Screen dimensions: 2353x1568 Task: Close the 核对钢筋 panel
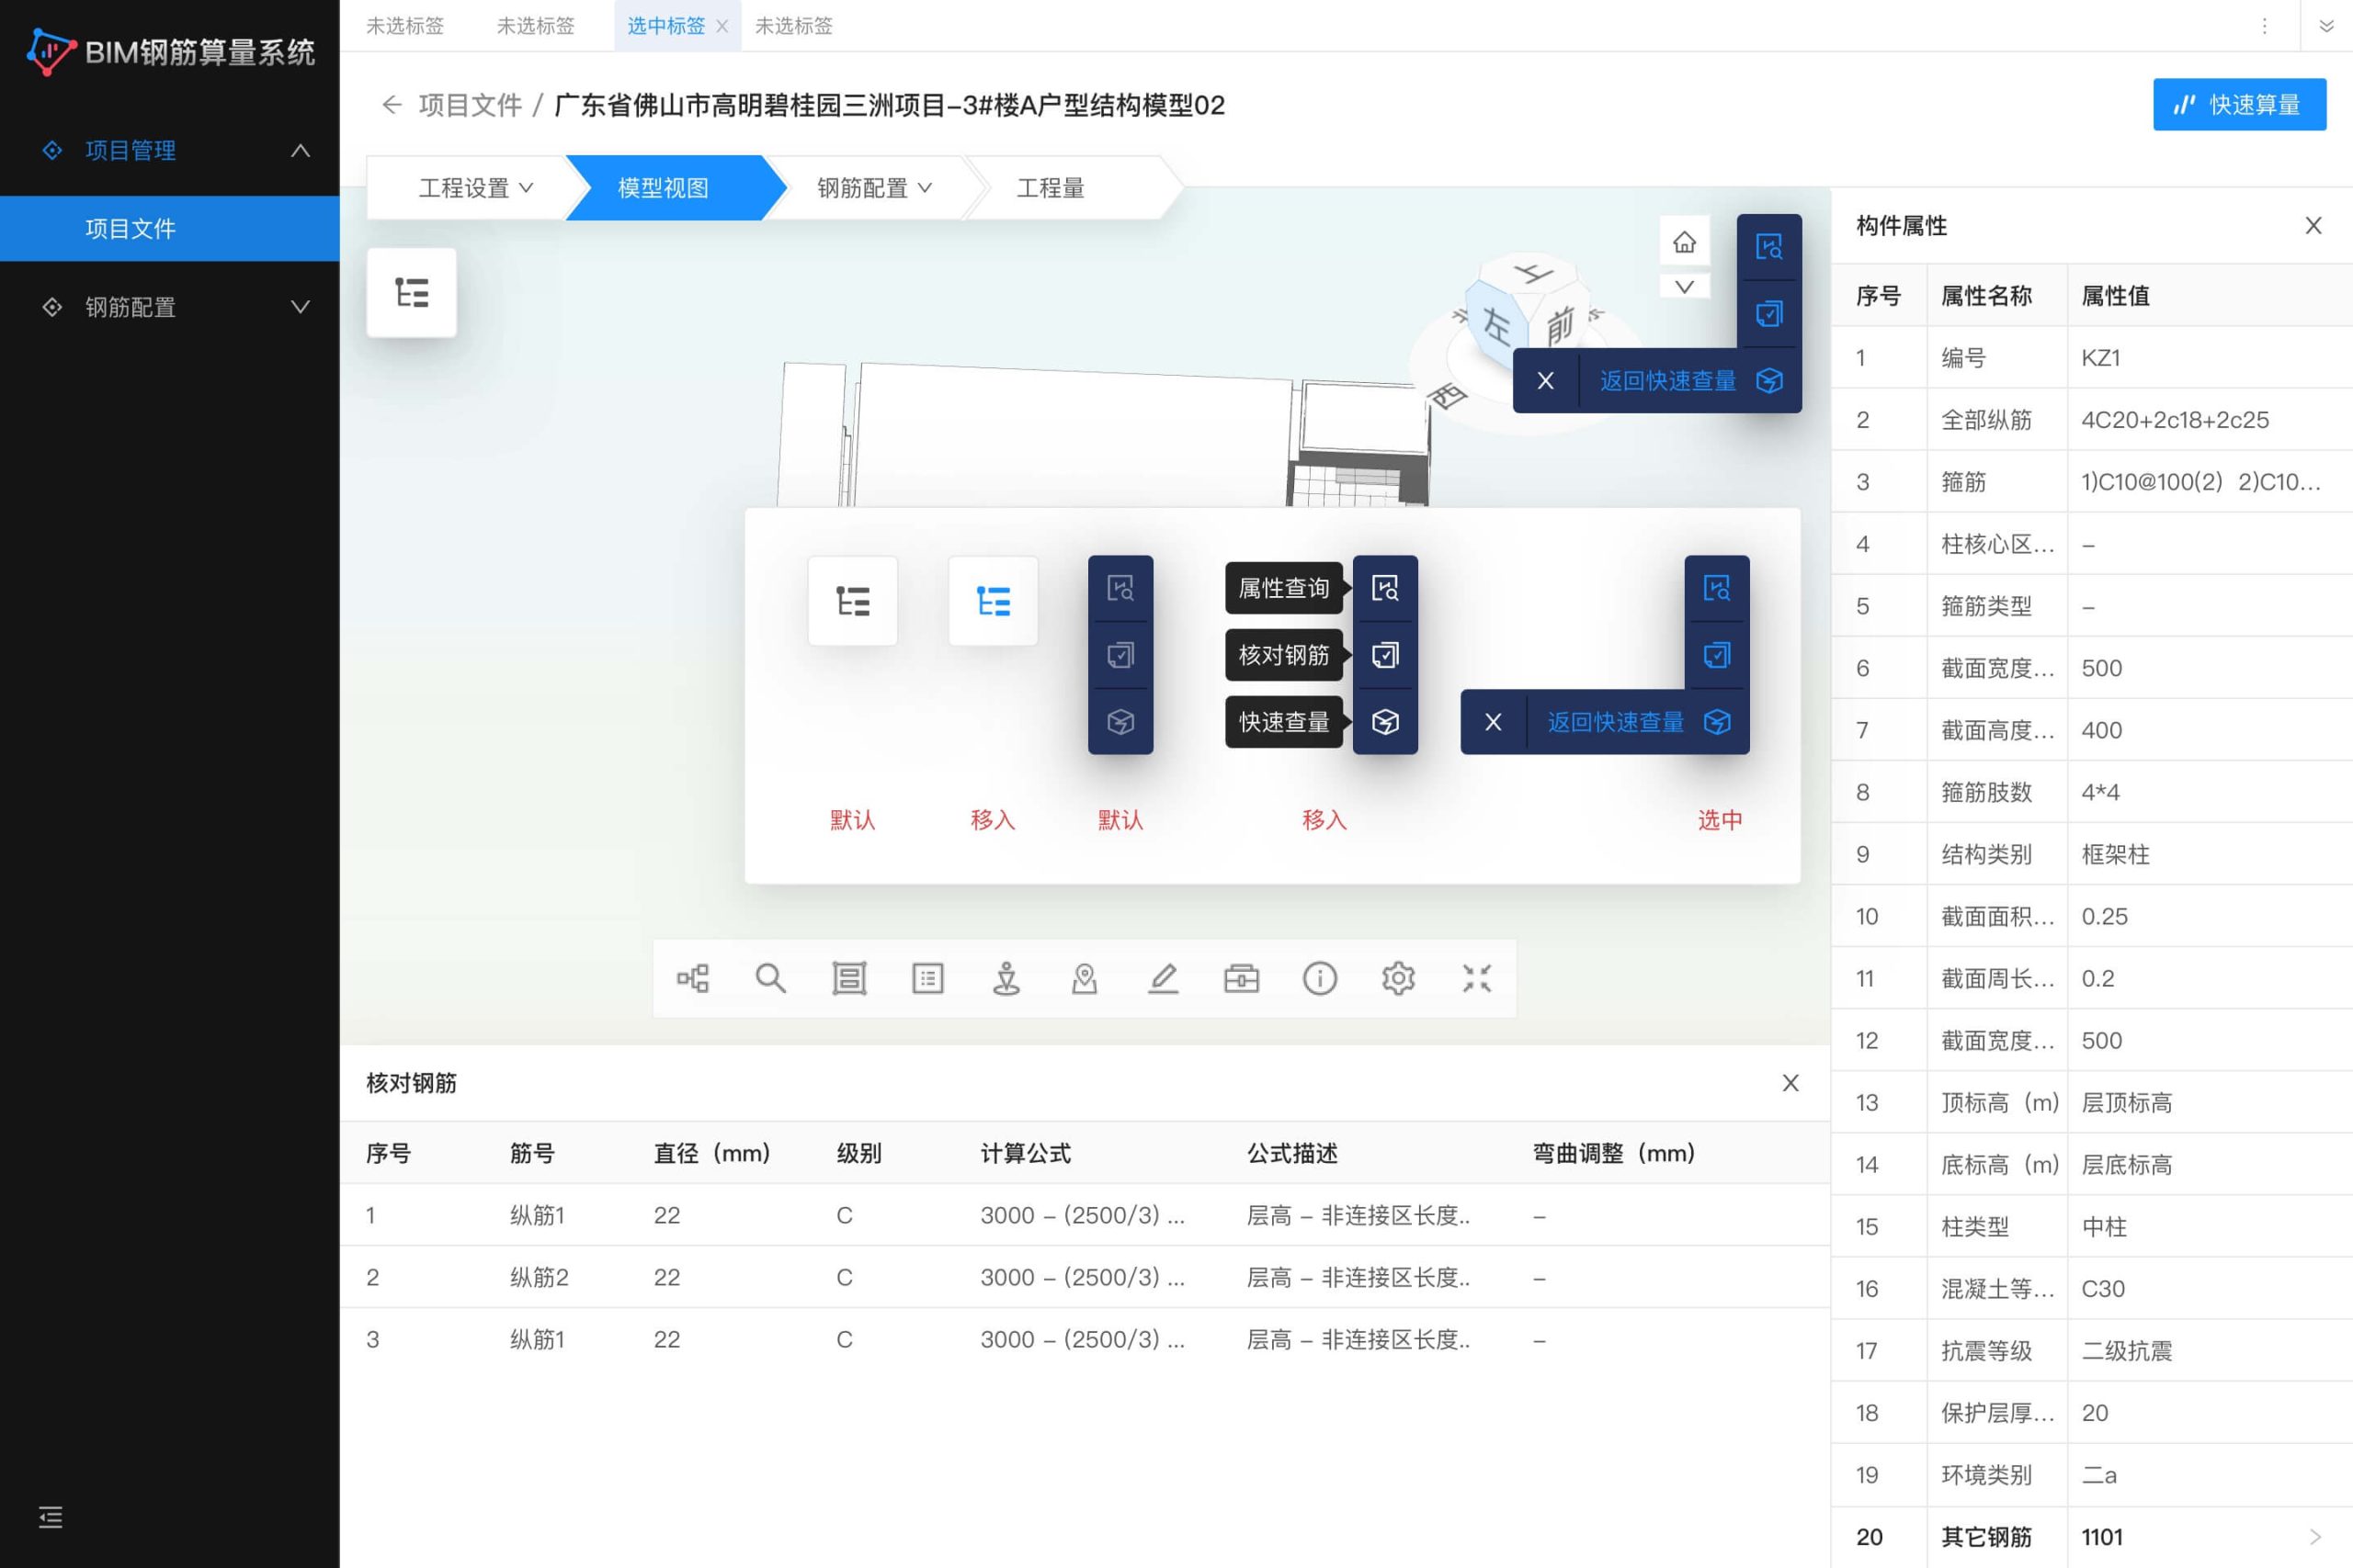coord(1790,1083)
